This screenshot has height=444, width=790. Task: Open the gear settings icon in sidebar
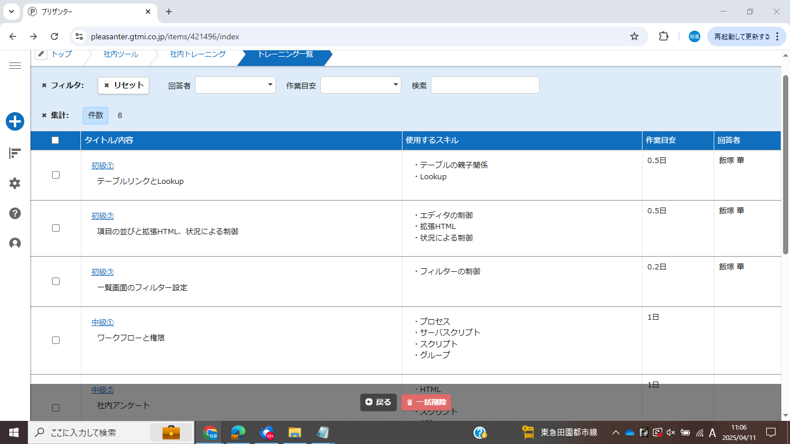point(15,183)
